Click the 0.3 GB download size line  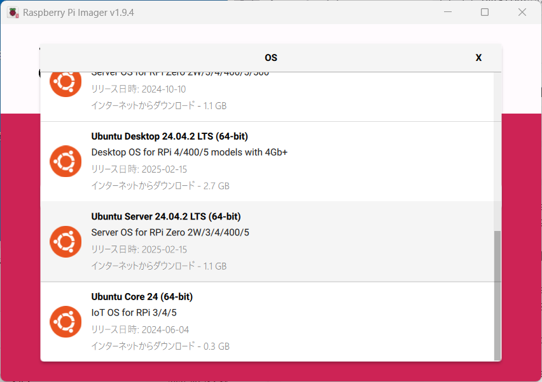160,346
